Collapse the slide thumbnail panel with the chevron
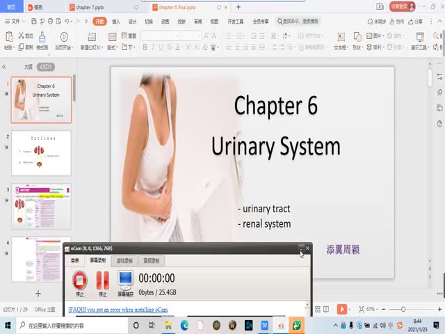 (4, 67)
